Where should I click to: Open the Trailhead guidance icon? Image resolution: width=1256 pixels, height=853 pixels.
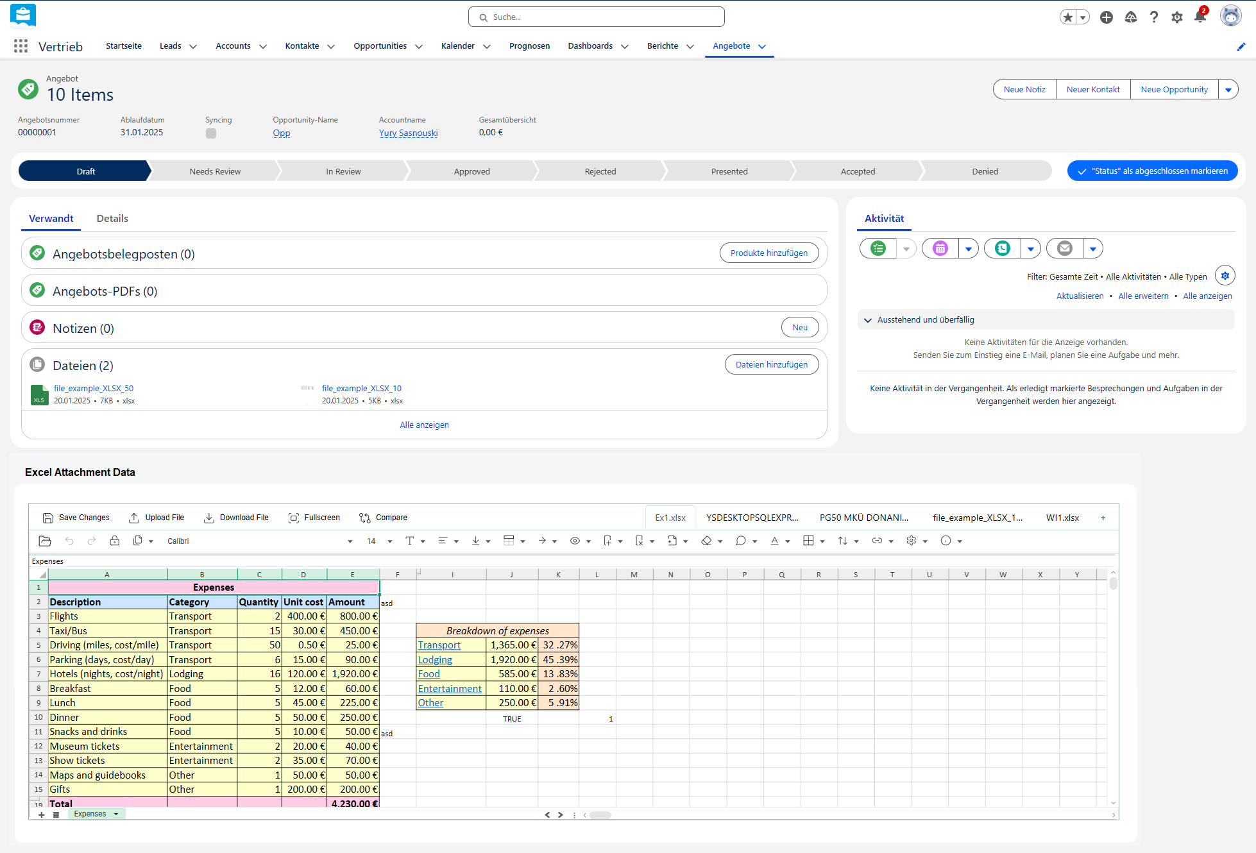tap(1131, 17)
